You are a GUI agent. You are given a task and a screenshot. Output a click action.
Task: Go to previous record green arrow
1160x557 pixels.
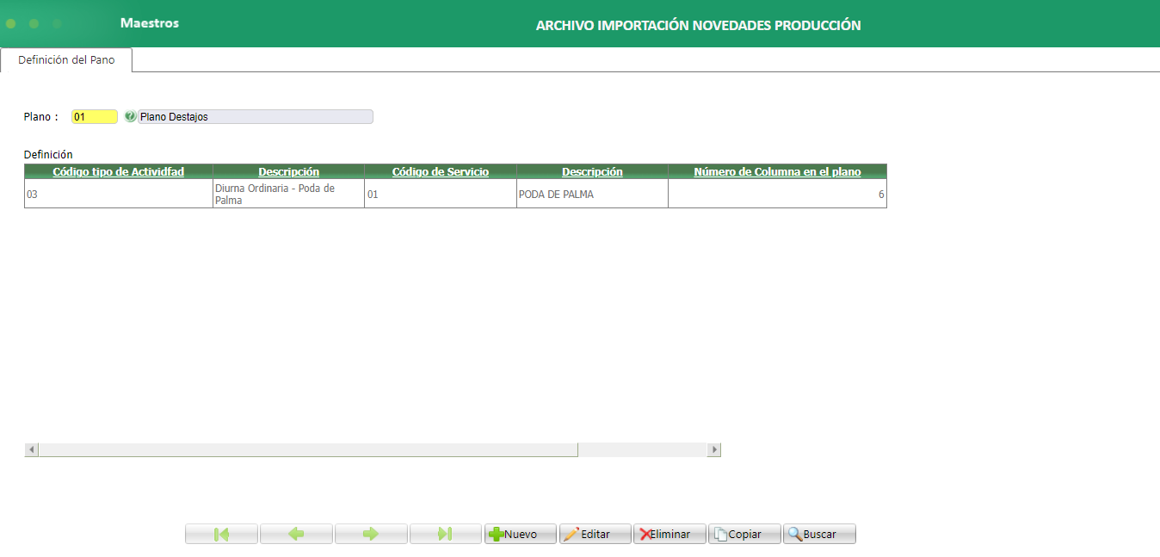tap(296, 534)
